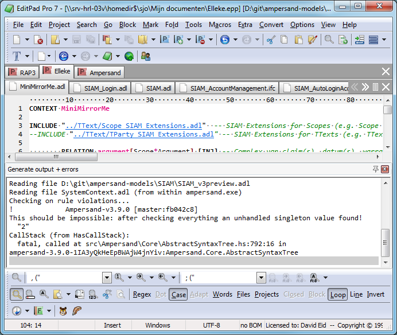Toggle the Files search option

(x=243, y=294)
